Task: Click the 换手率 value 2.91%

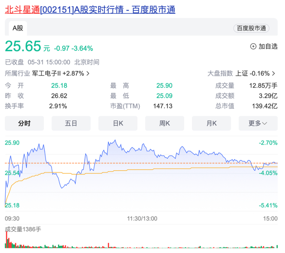Action: (x=58, y=106)
